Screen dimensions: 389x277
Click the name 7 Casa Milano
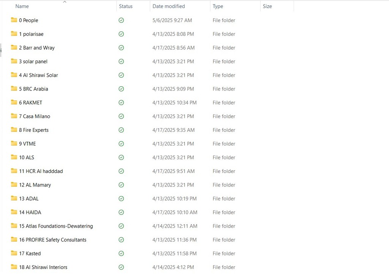coord(35,116)
